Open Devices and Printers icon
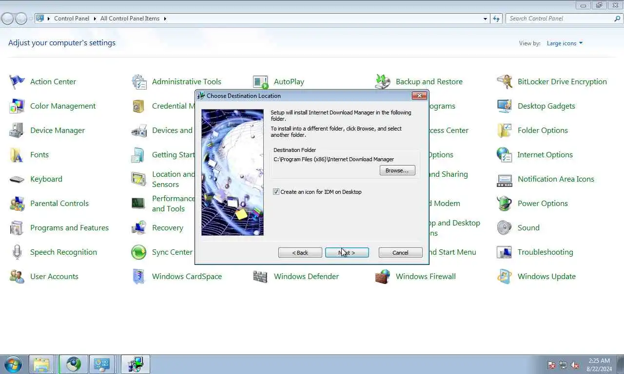This screenshot has width=624, height=374. click(x=139, y=131)
